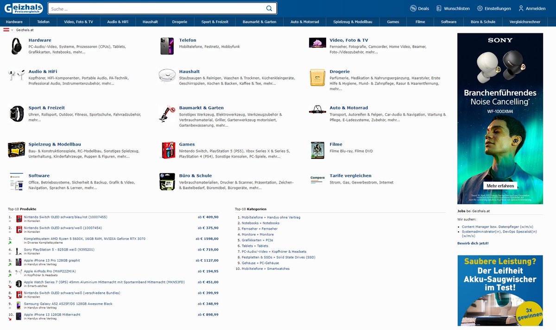Screen dimensions: 556x330
Task: Open Grafikkarten » PCIe category link
Action: point(258,240)
